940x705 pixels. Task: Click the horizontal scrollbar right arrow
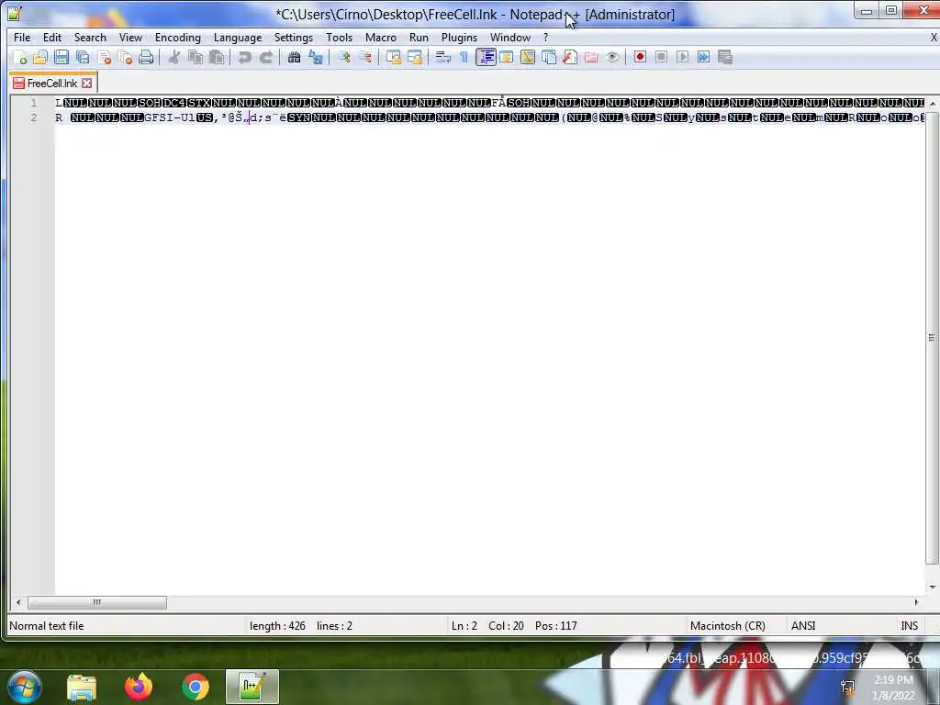(x=916, y=602)
